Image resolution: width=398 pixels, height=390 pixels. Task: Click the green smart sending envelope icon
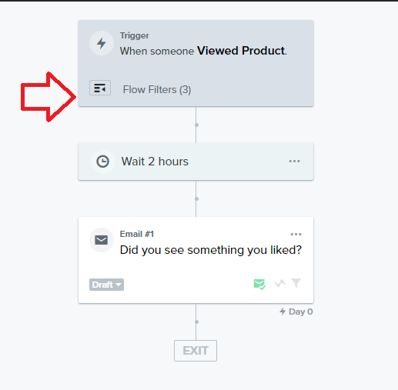coord(259,284)
